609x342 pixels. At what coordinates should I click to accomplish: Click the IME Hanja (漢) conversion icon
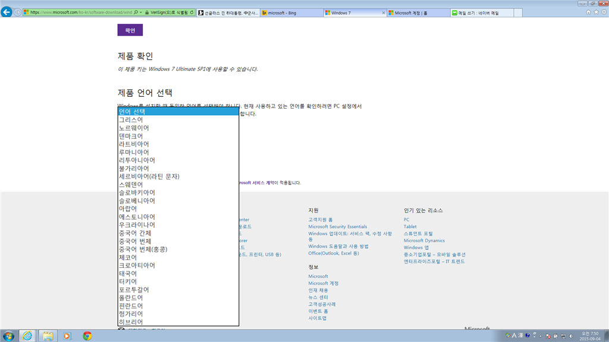tap(520, 335)
